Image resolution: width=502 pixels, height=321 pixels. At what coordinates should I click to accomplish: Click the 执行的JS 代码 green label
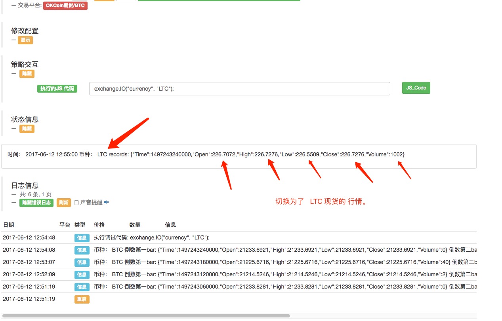[57, 88]
